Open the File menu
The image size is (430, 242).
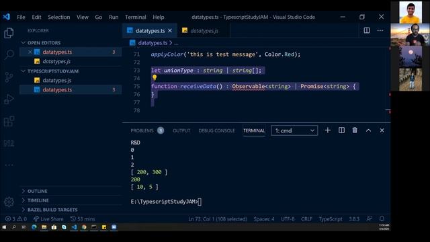pos(21,17)
